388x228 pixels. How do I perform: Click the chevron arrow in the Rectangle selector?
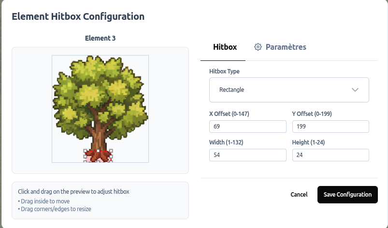(x=355, y=90)
